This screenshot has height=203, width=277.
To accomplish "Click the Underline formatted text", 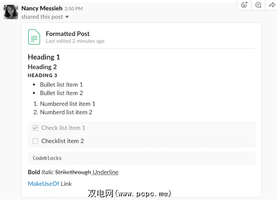I will tap(106, 172).
